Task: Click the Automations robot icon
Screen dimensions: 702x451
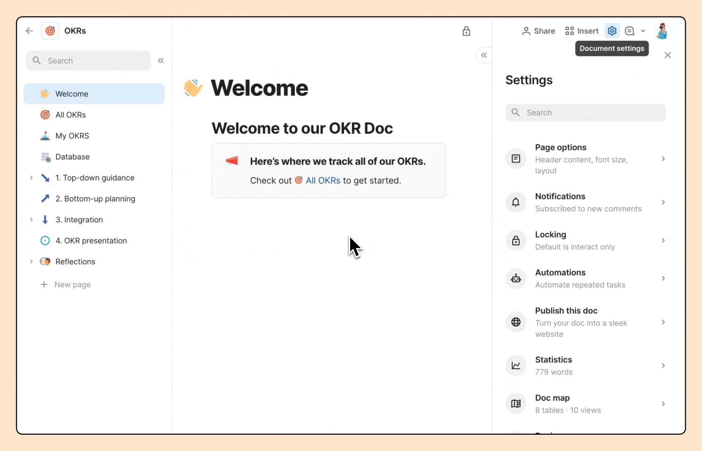Action: click(x=516, y=279)
